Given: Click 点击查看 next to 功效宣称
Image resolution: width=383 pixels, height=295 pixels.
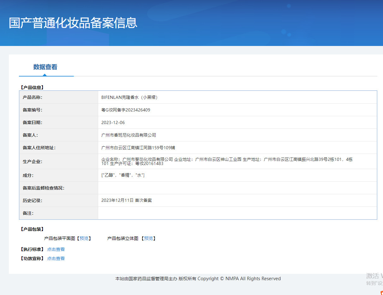Looking at the screenshot, I should [x=56, y=258].
